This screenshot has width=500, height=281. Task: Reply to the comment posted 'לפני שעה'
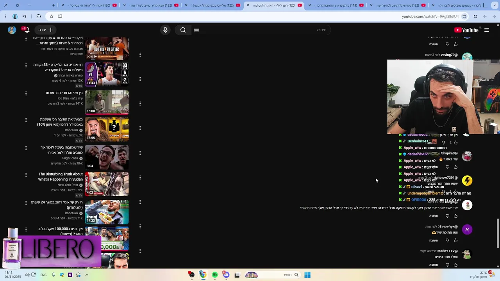(434, 240)
